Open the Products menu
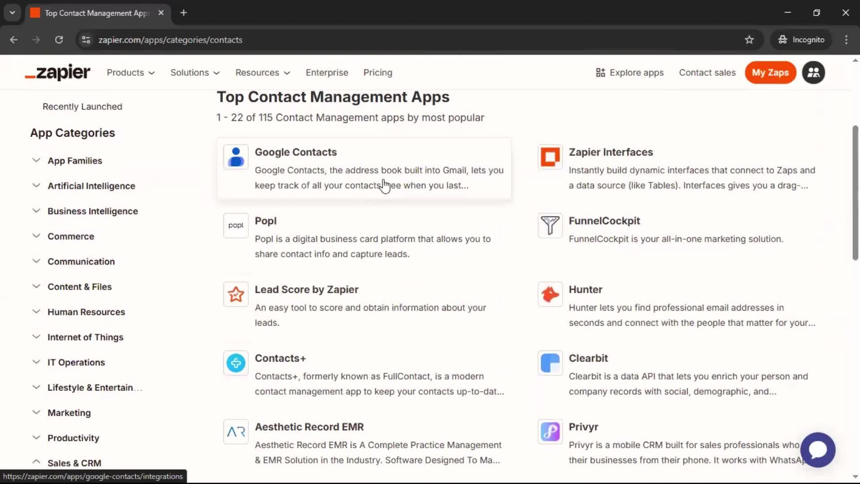The image size is (860, 484). 131,73
